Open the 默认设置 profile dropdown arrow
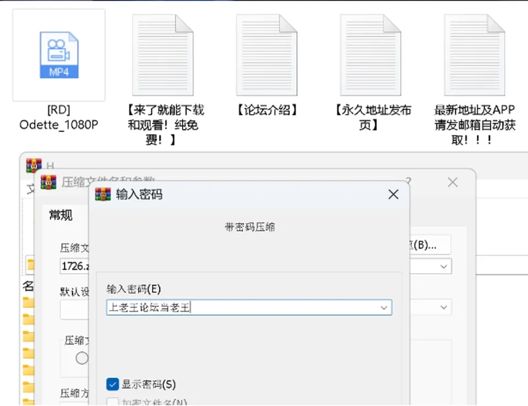Screen dimensions: 528x406 [443, 308]
